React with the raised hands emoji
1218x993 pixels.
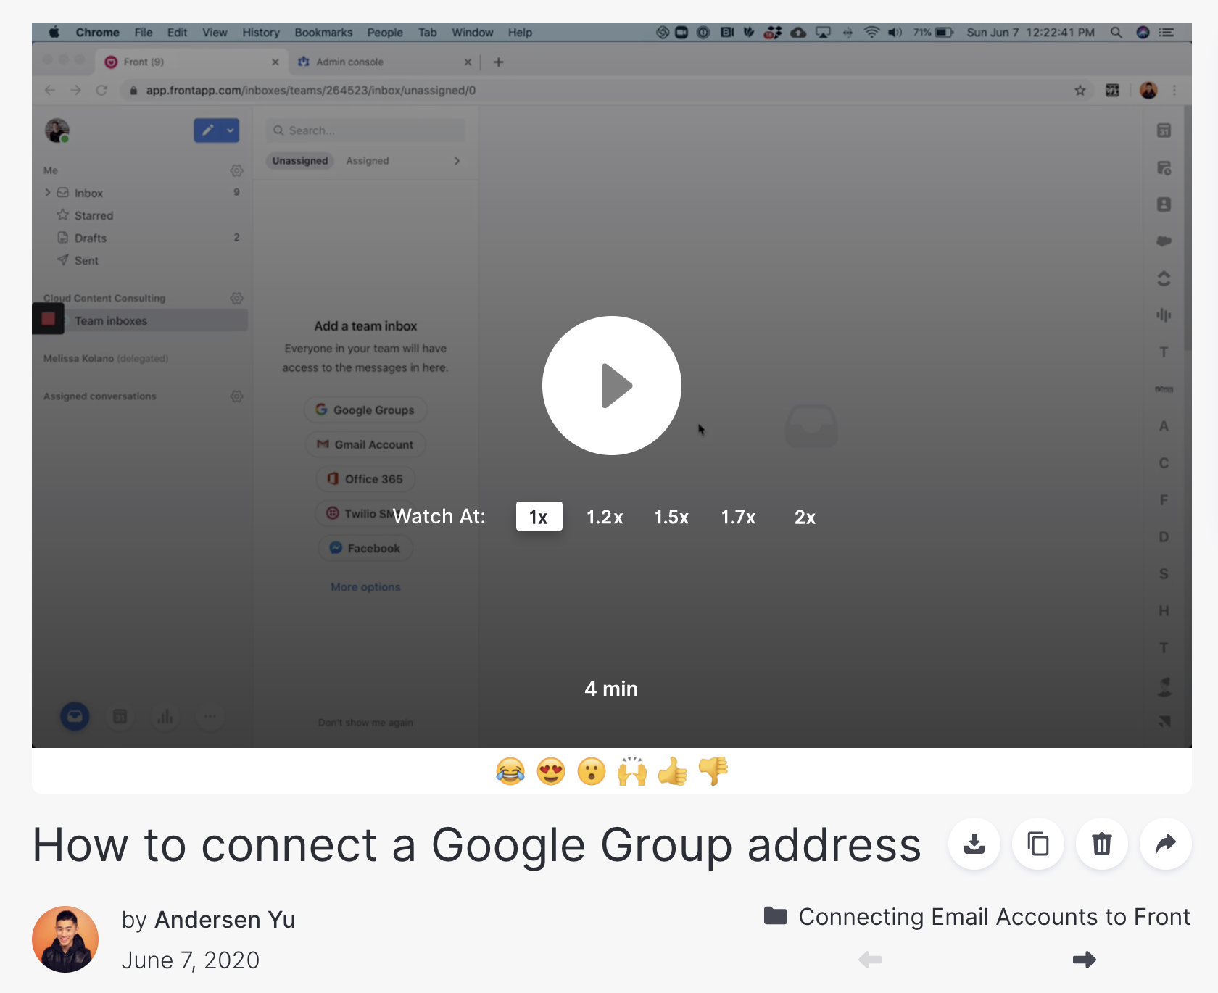click(632, 771)
